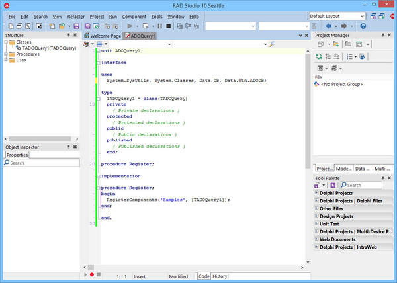Select TADOQuery1 class in Structure tree
This screenshot has width=397, height=283.
click(x=40, y=48)
